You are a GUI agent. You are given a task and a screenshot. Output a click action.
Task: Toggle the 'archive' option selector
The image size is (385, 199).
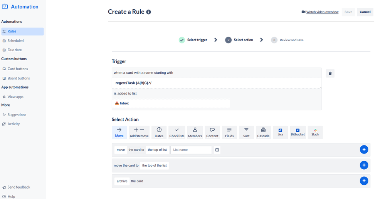click(x=122, y=181)
